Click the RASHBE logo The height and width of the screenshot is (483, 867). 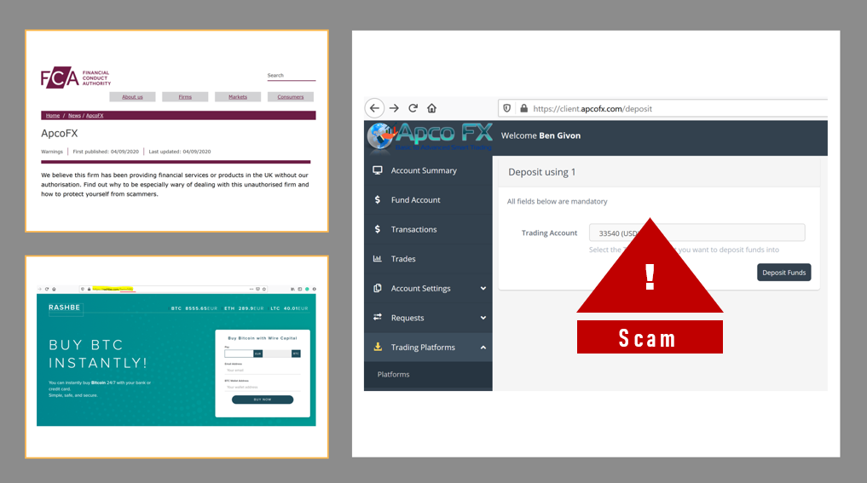(x=64, y=308)
